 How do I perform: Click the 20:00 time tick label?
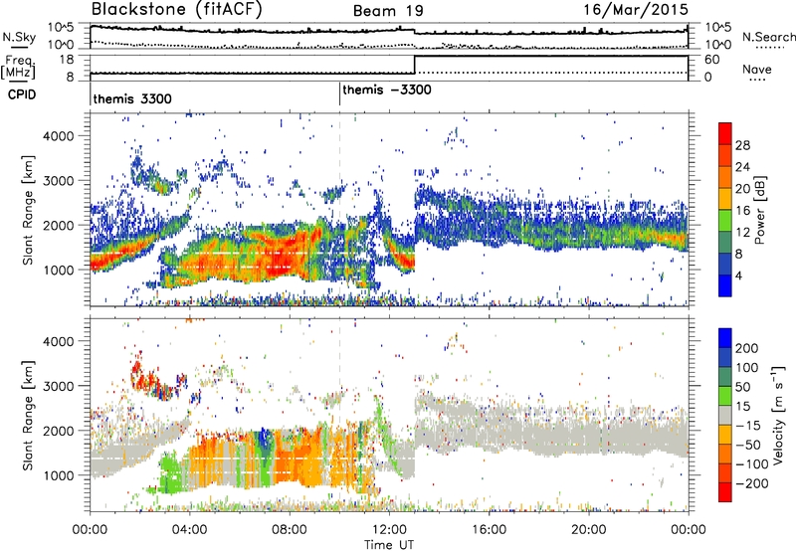coord(588,530)
